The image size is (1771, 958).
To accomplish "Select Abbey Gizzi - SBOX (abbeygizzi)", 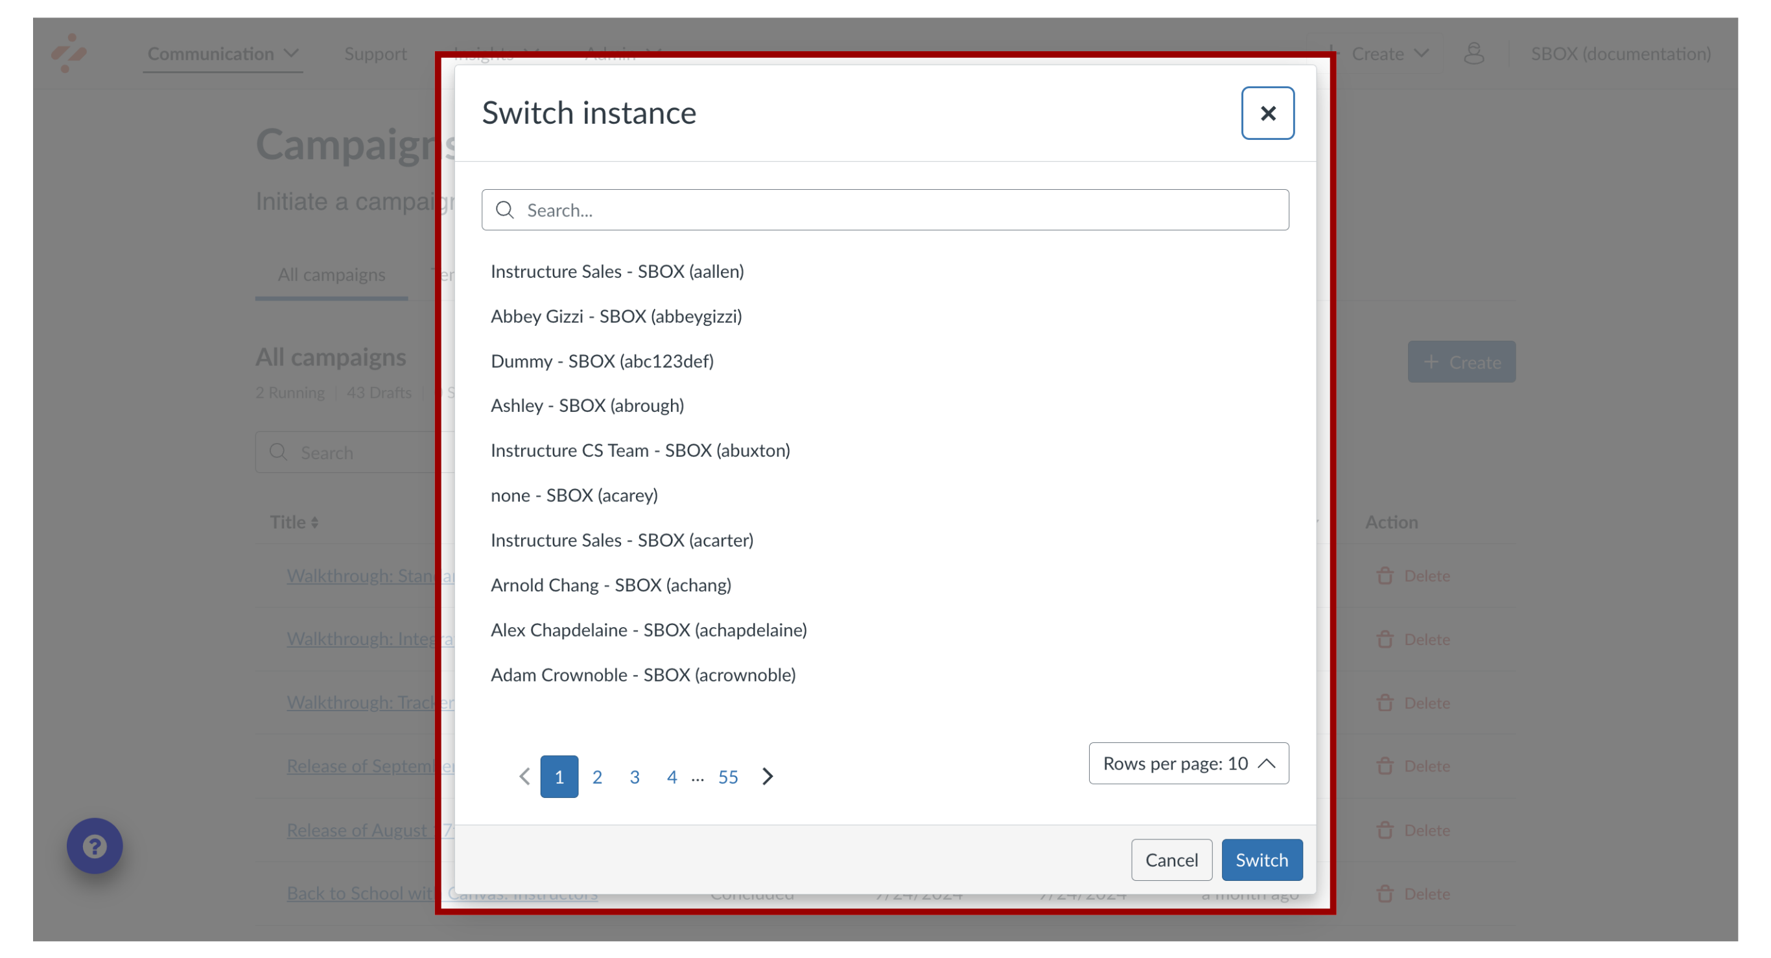I will pos(616,316).
